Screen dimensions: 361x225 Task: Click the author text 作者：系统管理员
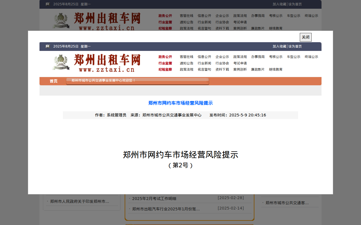[x=111, y=115]
